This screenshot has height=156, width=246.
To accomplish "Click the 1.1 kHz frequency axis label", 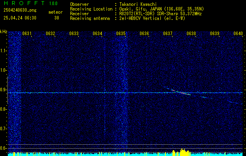I will [x=4, y=51].
